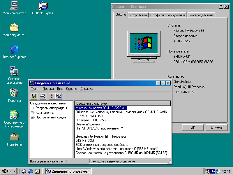Screen dimensions: 233x175
Task: Launch Internet Explorer from the quick launch bar
Action: 31,171
